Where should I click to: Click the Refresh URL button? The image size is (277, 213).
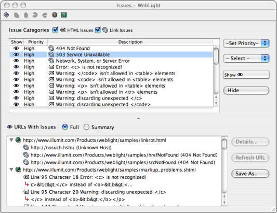tap(250, 158)
